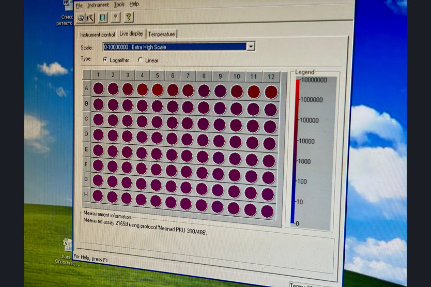
Task: Open the Help menu
Action: 134,5
